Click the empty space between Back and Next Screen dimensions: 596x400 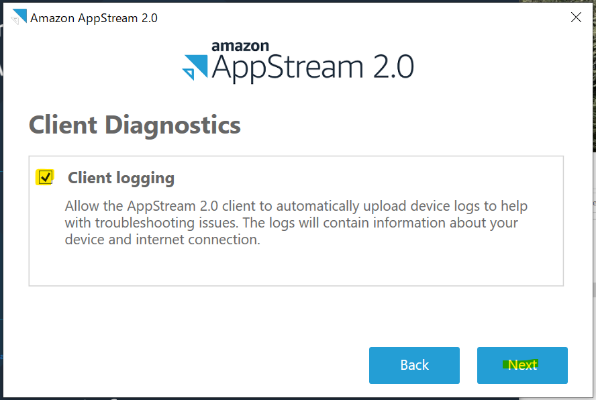tap(468, 365)
